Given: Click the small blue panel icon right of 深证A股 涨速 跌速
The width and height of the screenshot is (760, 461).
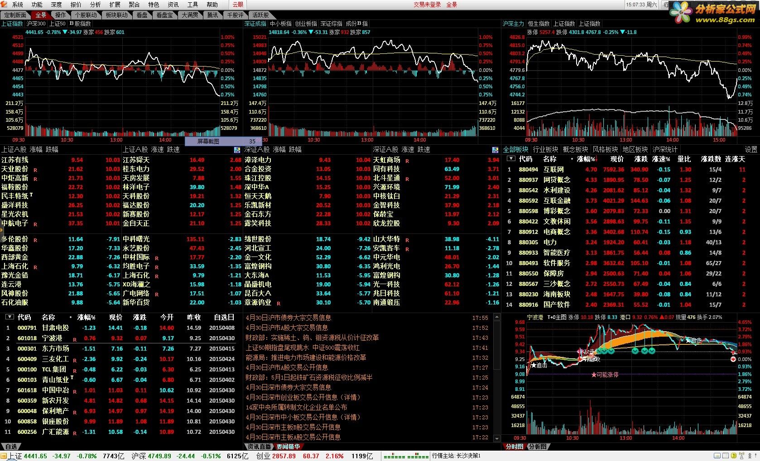Looking at the screenshot, I should pyautogui.click(x=495, y=150).
